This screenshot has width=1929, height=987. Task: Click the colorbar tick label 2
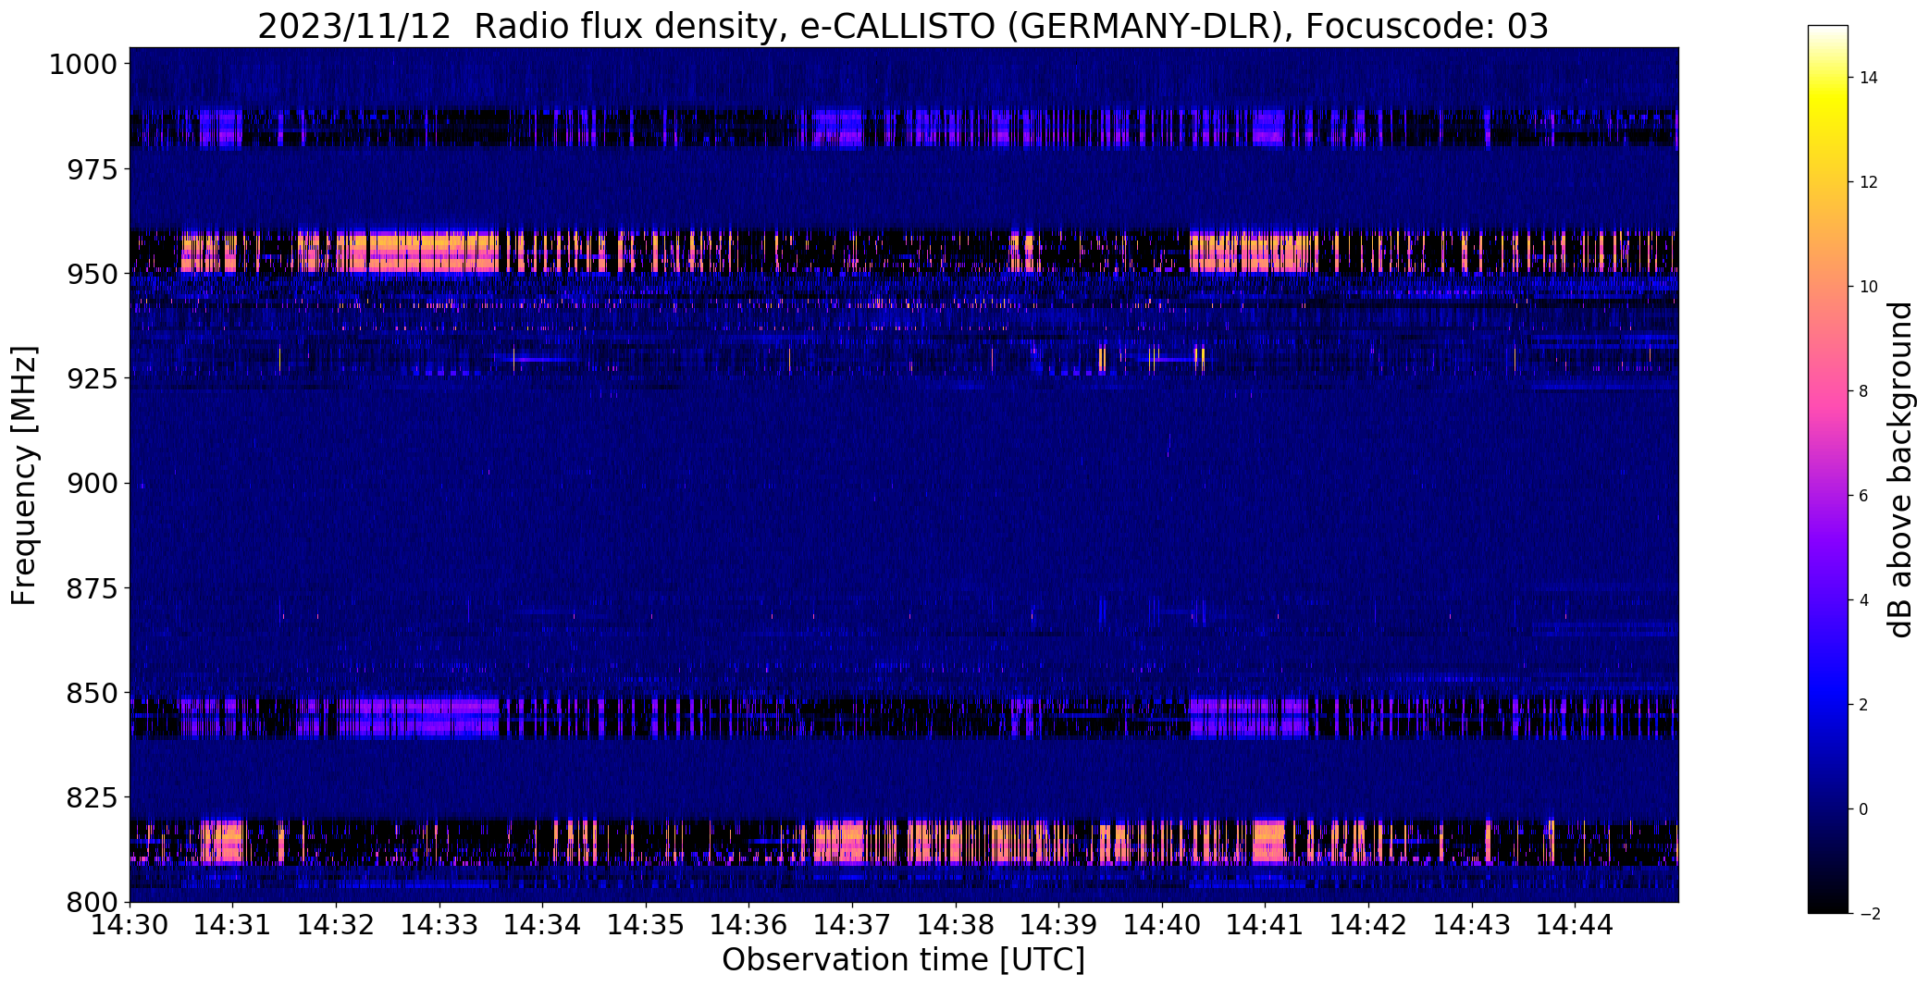(x=1864, y=705)
